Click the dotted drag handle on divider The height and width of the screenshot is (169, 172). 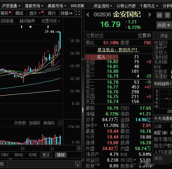(x=83, y=59)
